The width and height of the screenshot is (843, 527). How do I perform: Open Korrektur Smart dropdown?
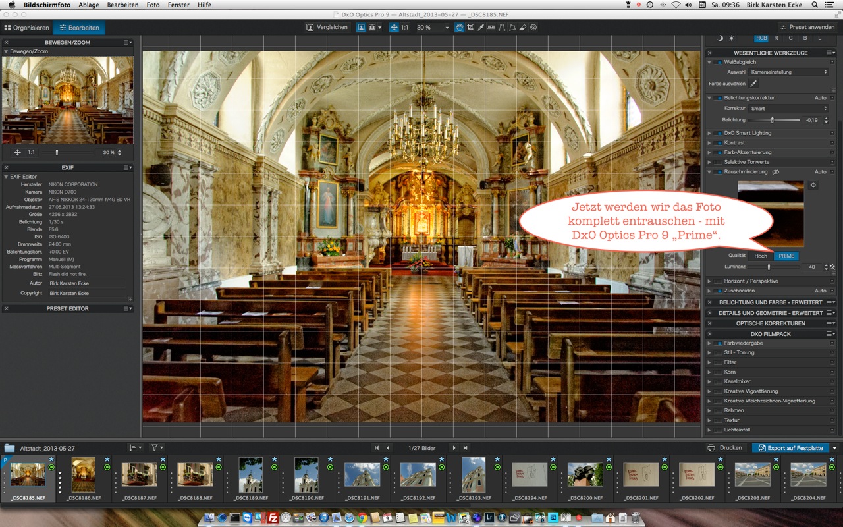(788, 108)
